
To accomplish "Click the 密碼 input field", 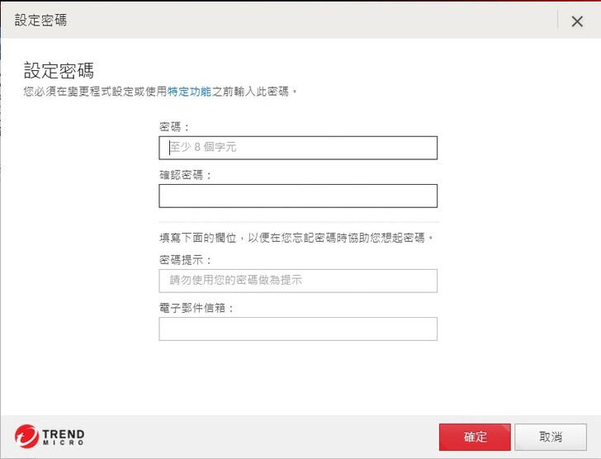I will [x=297, y=148].
